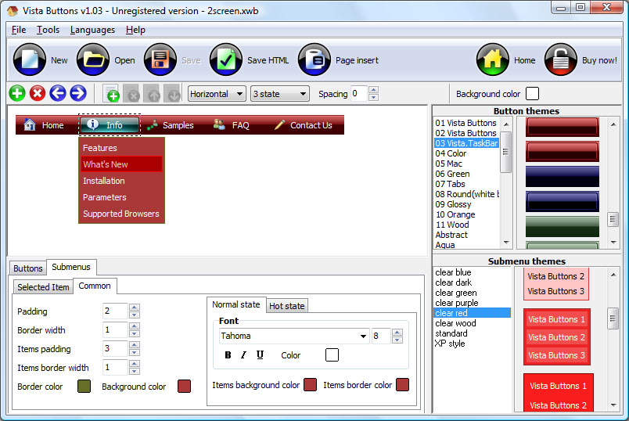
Task: Click the Home house icon
Action: [493, 59]
